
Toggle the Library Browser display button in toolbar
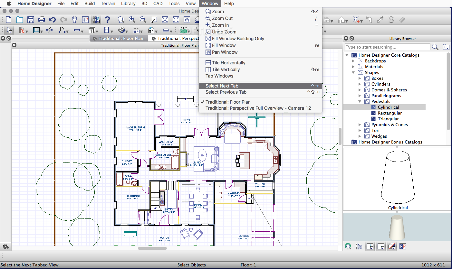tap(96, 20)
